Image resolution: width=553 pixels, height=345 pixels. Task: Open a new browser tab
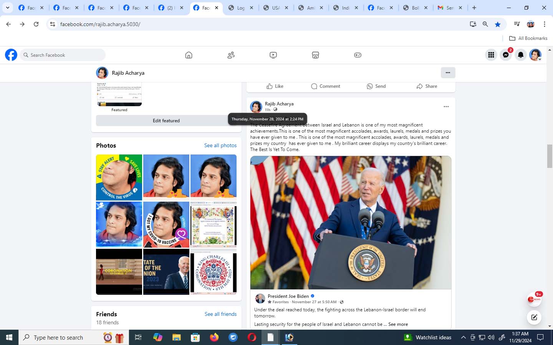474,8
